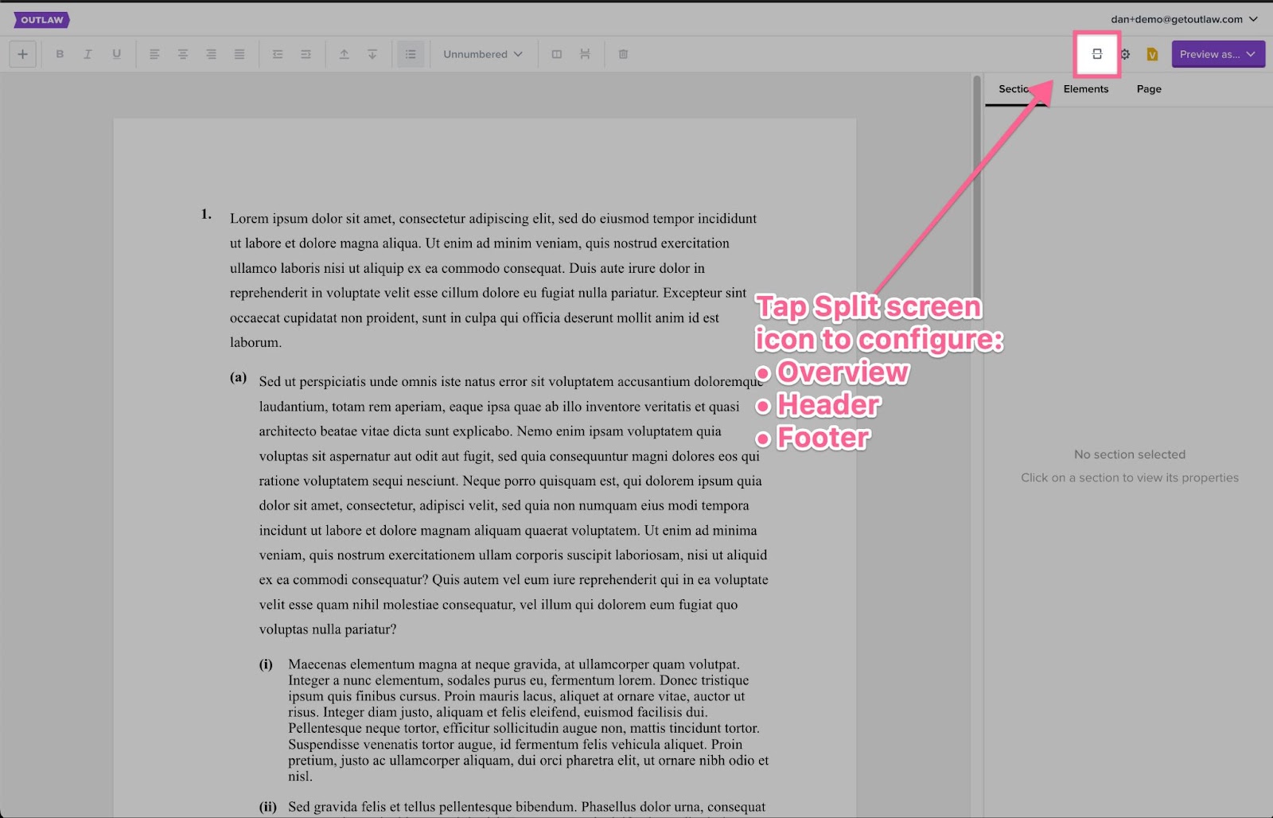The image size is (1273, 818).
Task: Switch to the Elements tab
Action: [x=1085, y=89]
